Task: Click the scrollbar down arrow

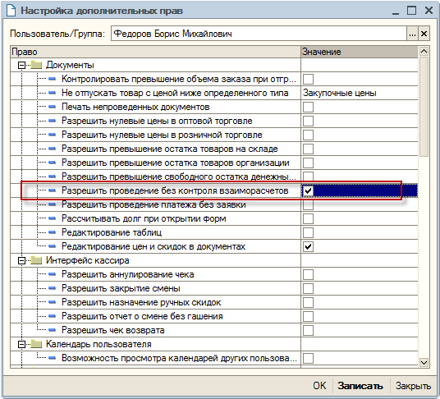Action: coord(424,362)
